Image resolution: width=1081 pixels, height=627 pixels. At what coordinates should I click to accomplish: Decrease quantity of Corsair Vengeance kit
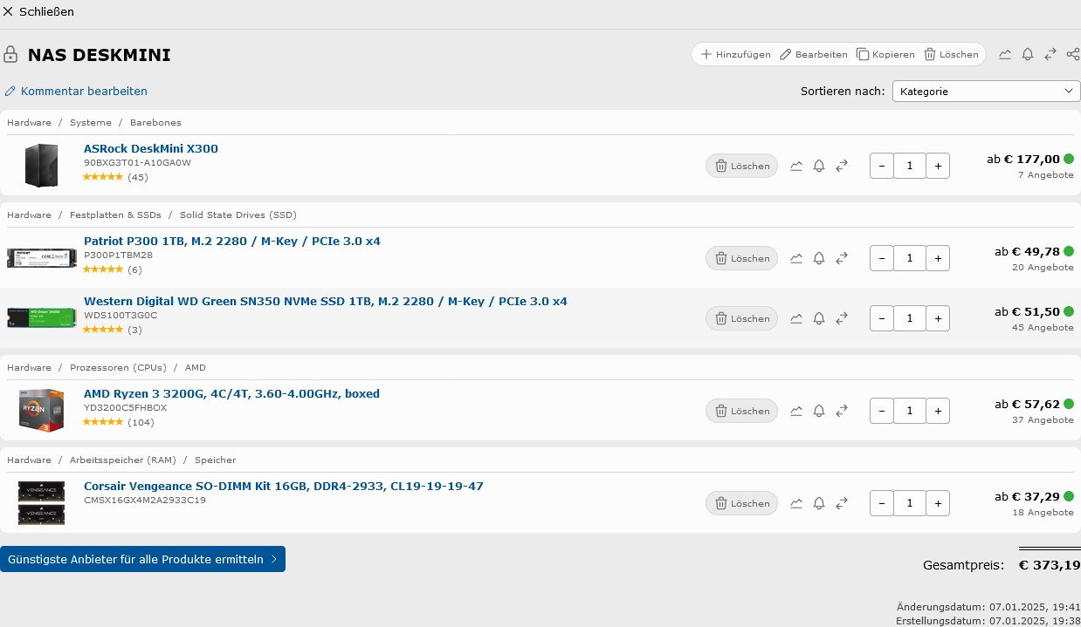pos(882,503)
